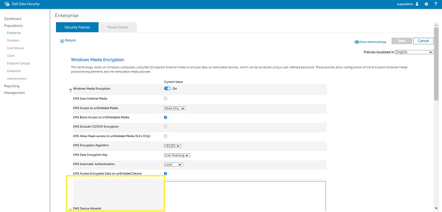Open the Policies localized in English dropdown
Viewport: 442px width, 212px height.
[414, 52]
